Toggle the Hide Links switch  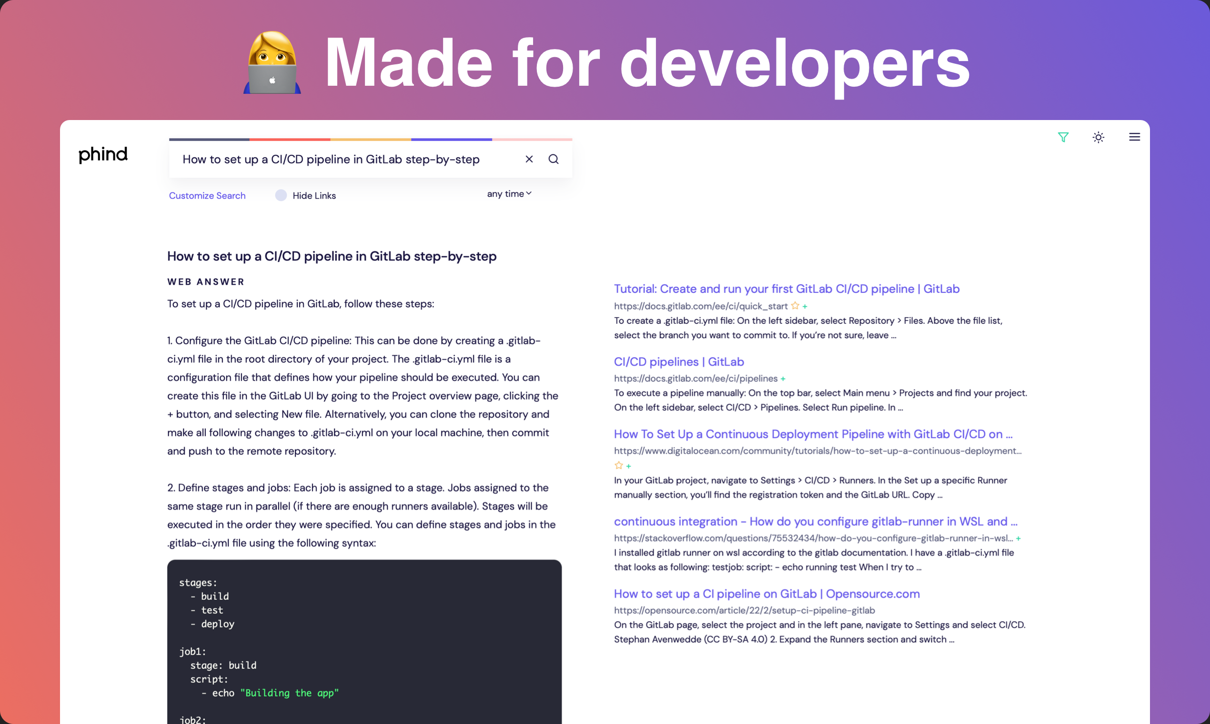click(281, 195)
